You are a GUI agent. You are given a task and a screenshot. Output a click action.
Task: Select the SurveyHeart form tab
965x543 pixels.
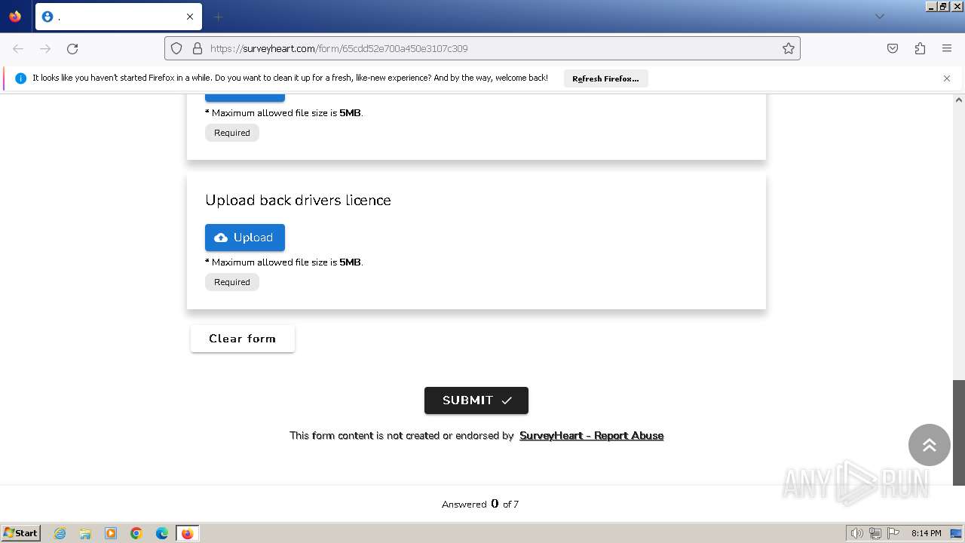[x=118, y=17]
